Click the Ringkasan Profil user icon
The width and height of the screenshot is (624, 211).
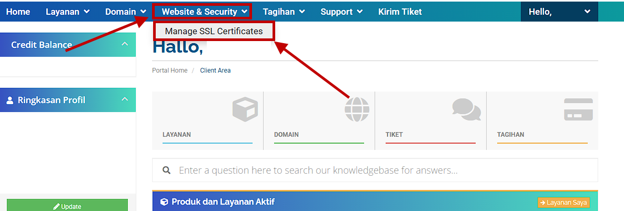click(10, 100)
